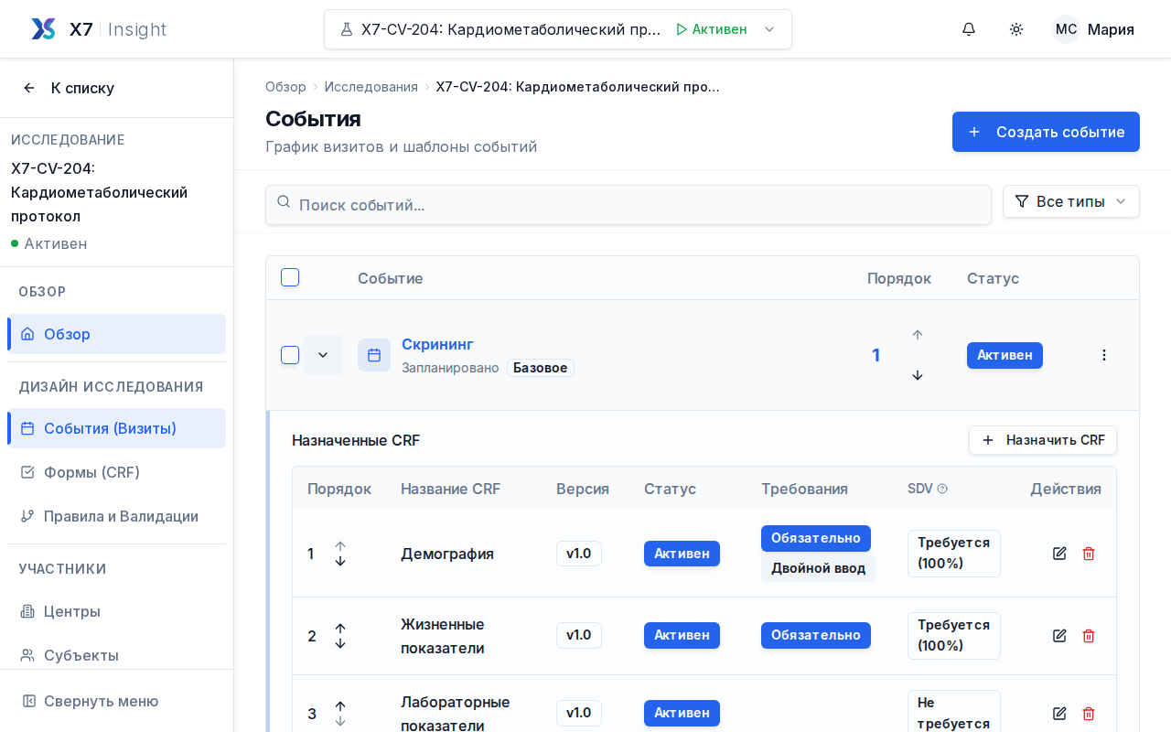
Task: Delete the Лабораторные показатели CRF assignment
Action: pyautogui.click(x=1089, y=714)
